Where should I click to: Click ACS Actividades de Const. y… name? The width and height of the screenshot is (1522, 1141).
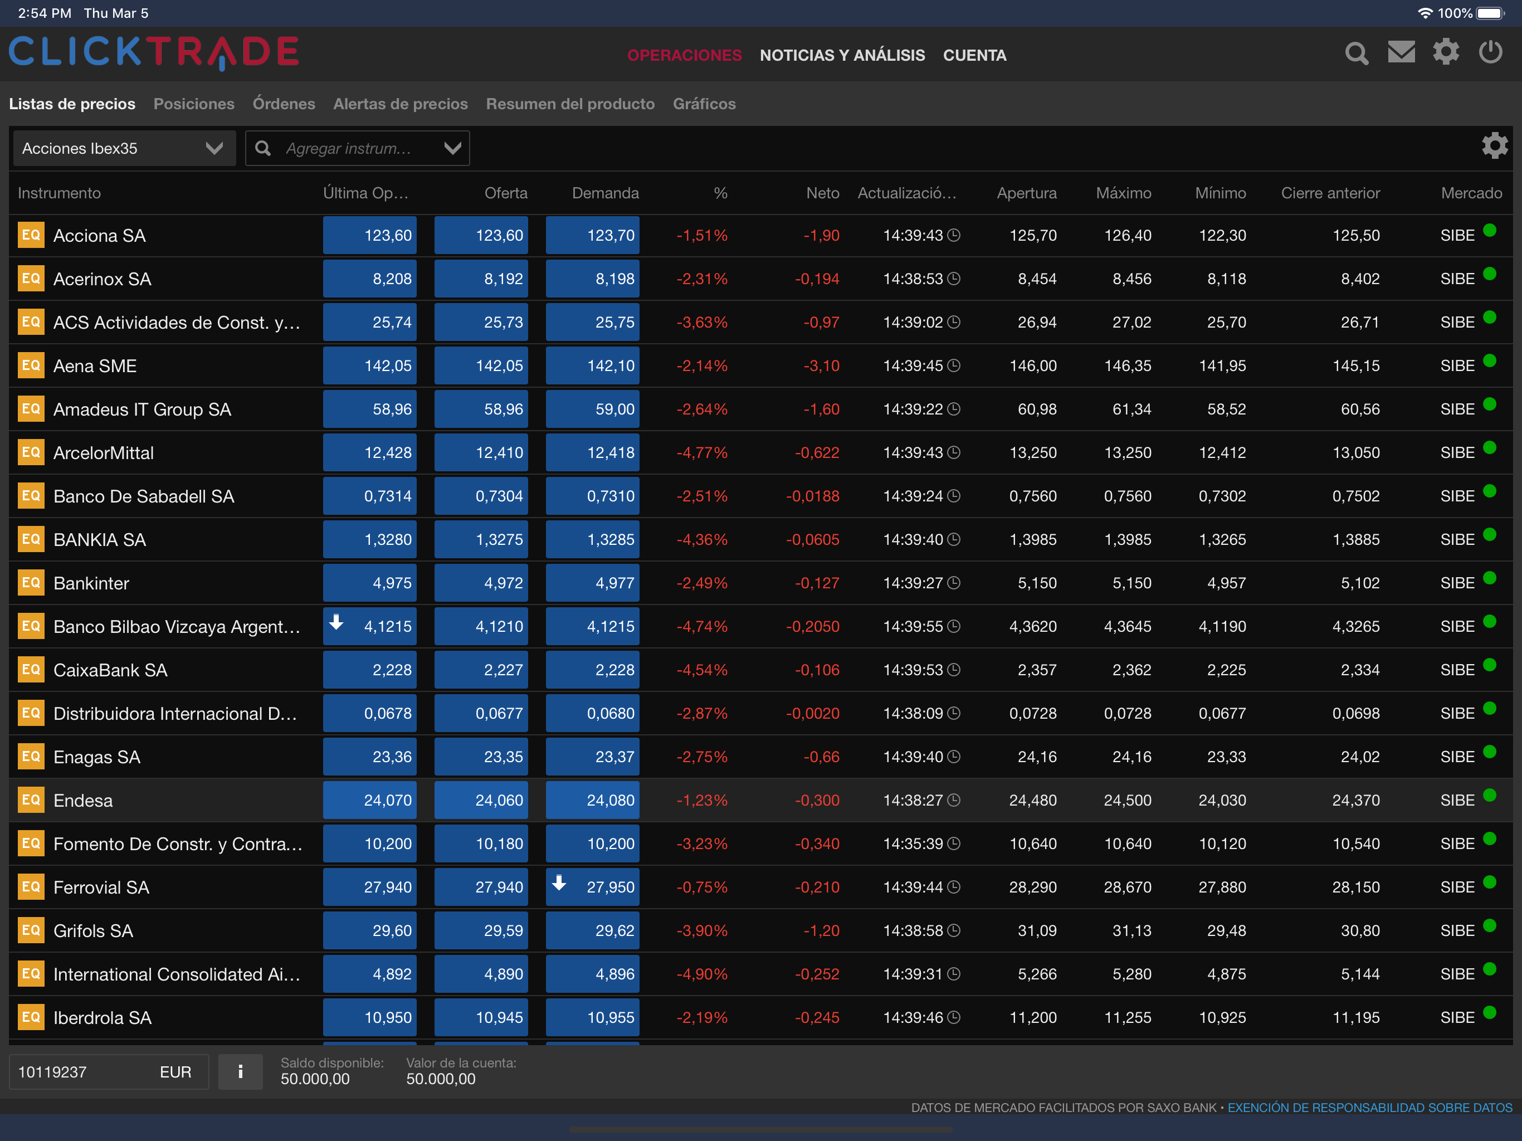[177, 322]
